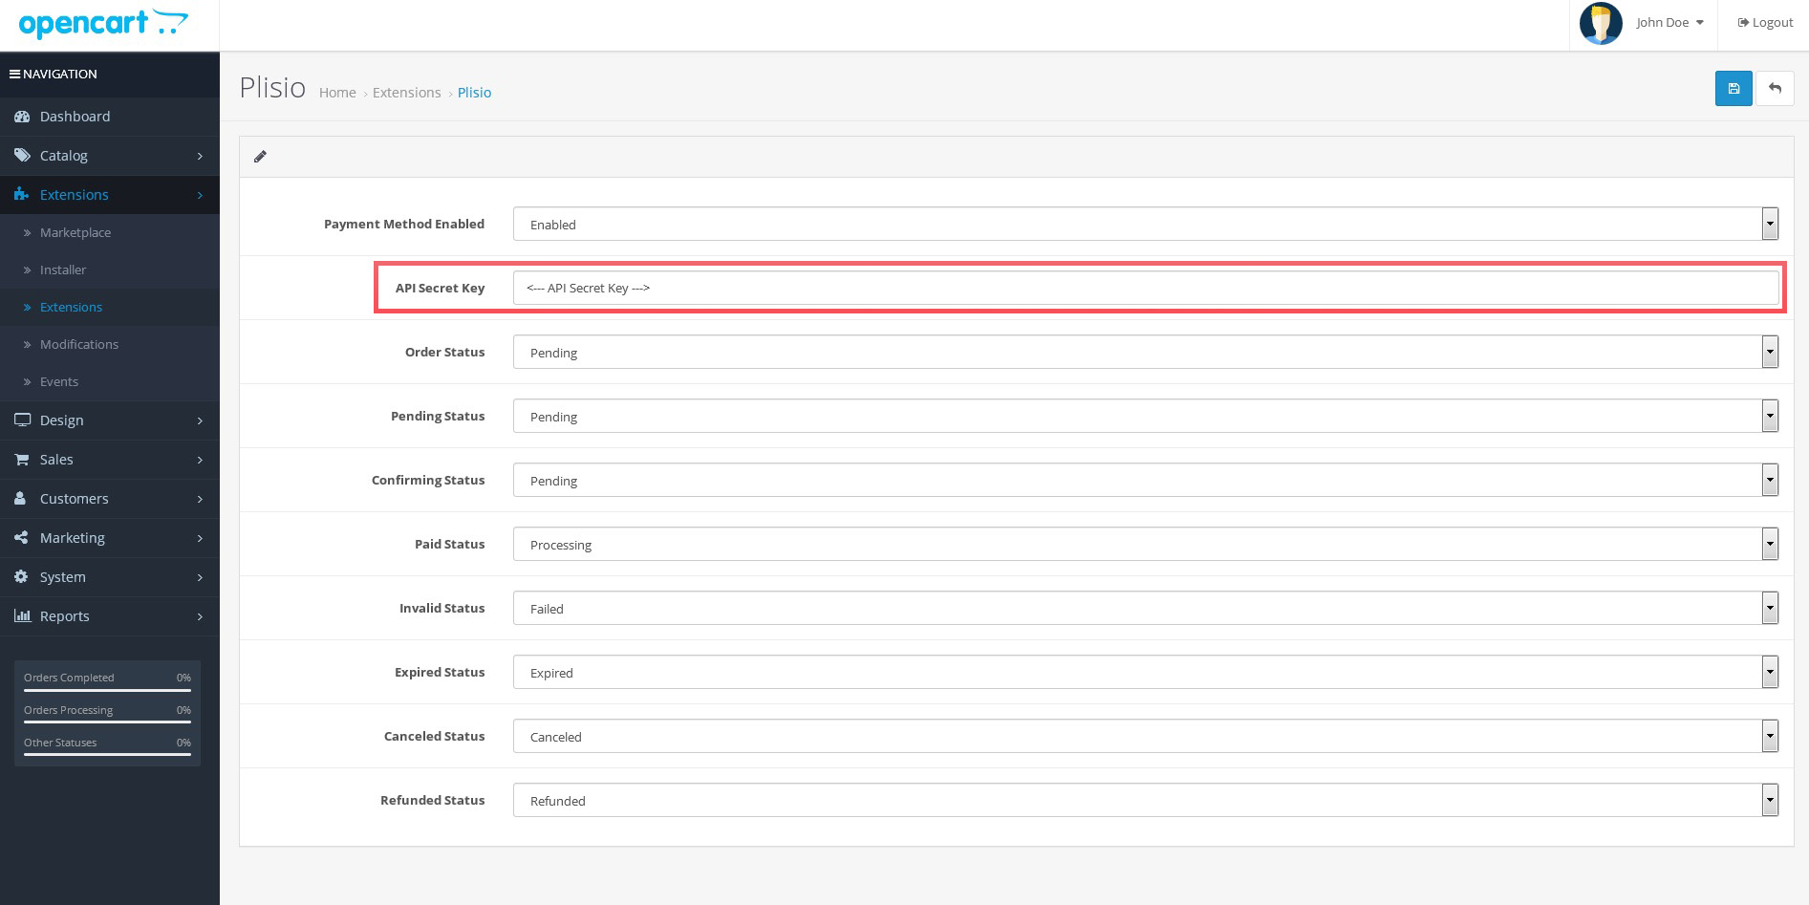Image resolution: width=1809 pixels, height=905 pixels.
Task: Click the Home breadcrumb link
Action: tap(337, 93)
